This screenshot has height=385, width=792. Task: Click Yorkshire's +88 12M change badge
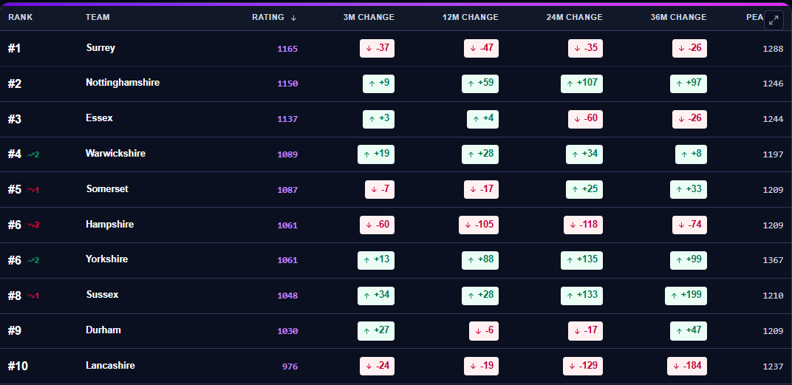(480, 260)
